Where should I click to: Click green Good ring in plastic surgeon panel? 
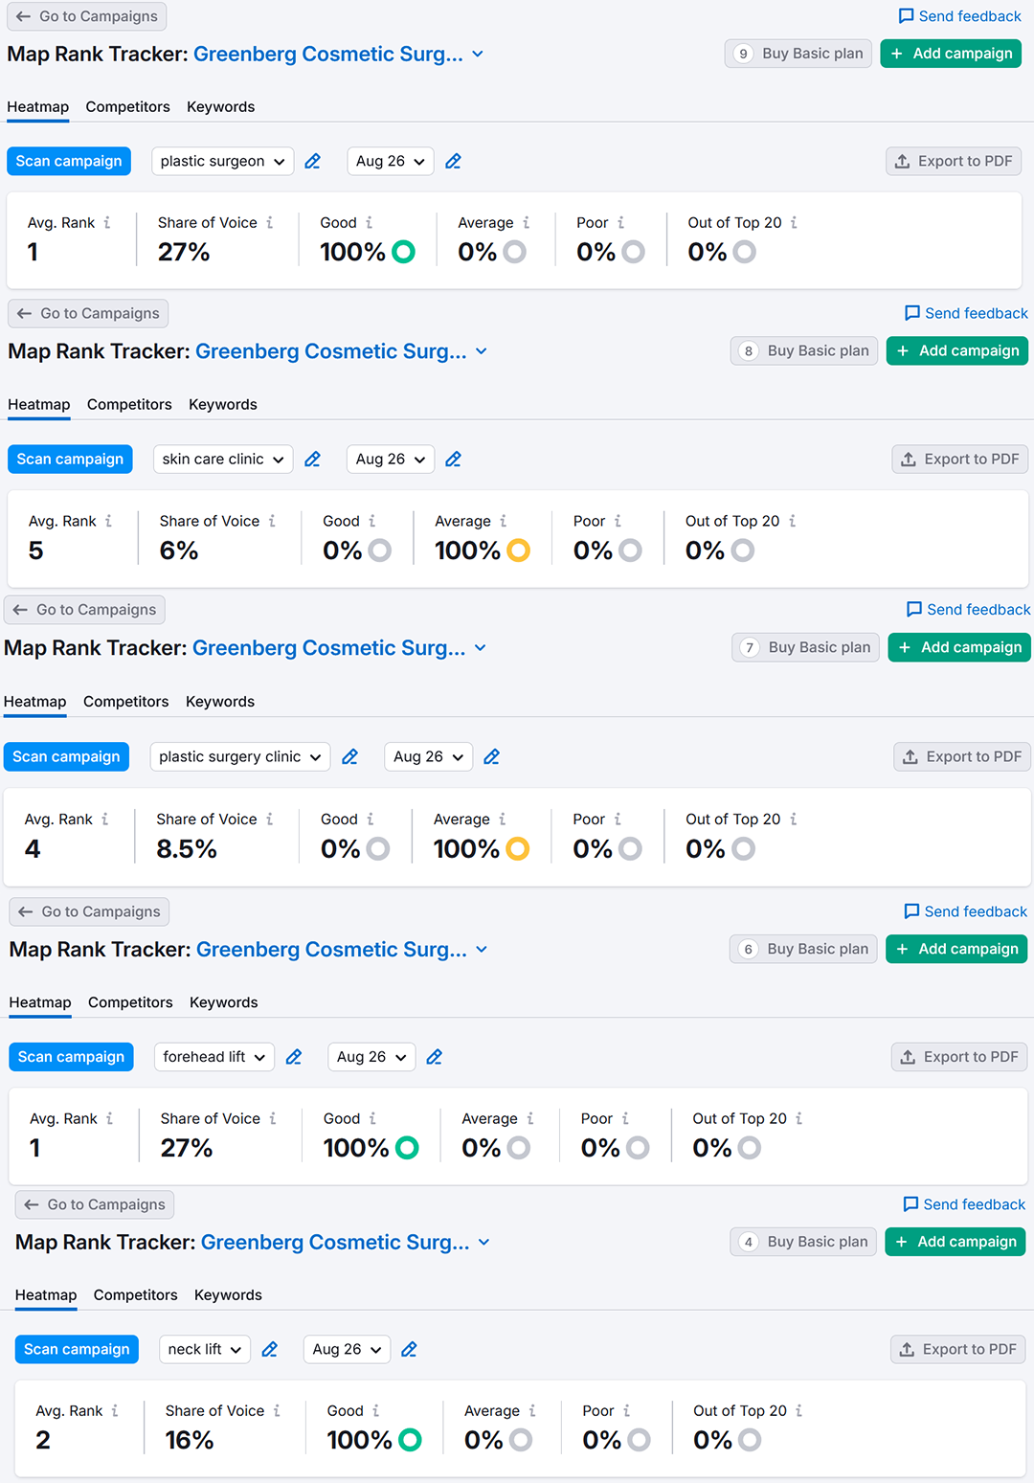click(404, 253)
